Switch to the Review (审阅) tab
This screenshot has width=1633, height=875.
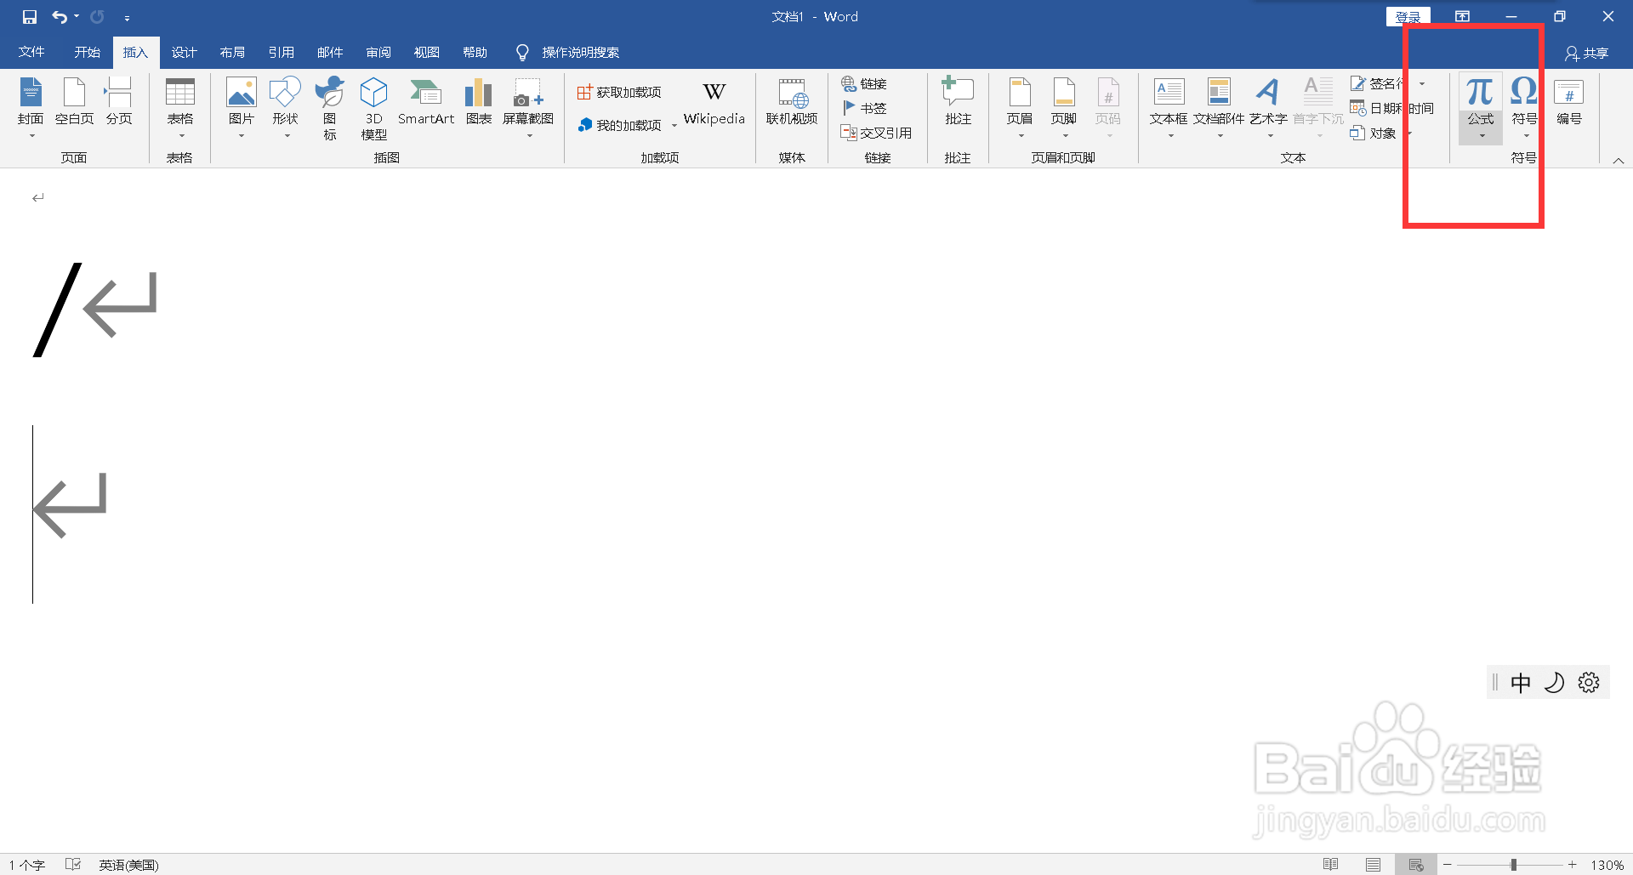pyautogui.click(x=378, y=53)
